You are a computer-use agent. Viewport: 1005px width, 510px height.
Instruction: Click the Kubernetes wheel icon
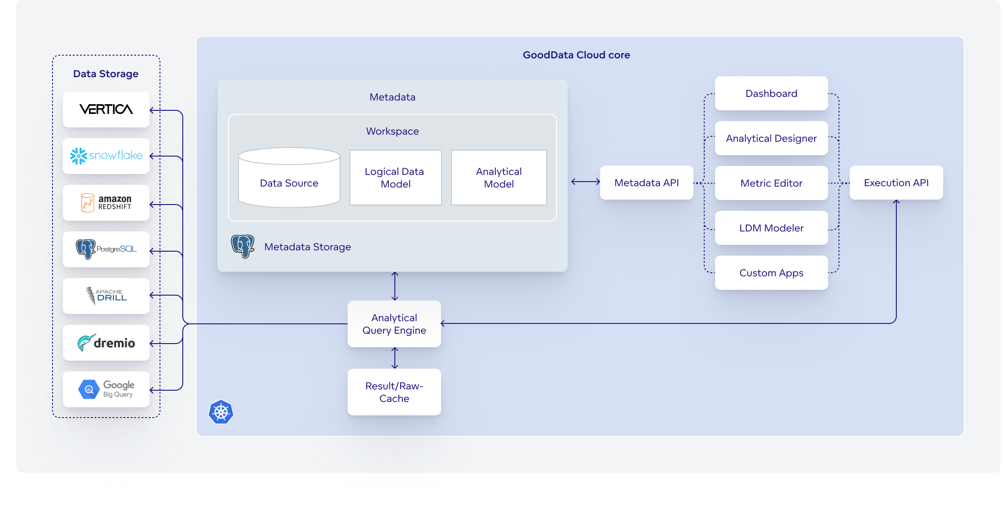click(221, 412)
